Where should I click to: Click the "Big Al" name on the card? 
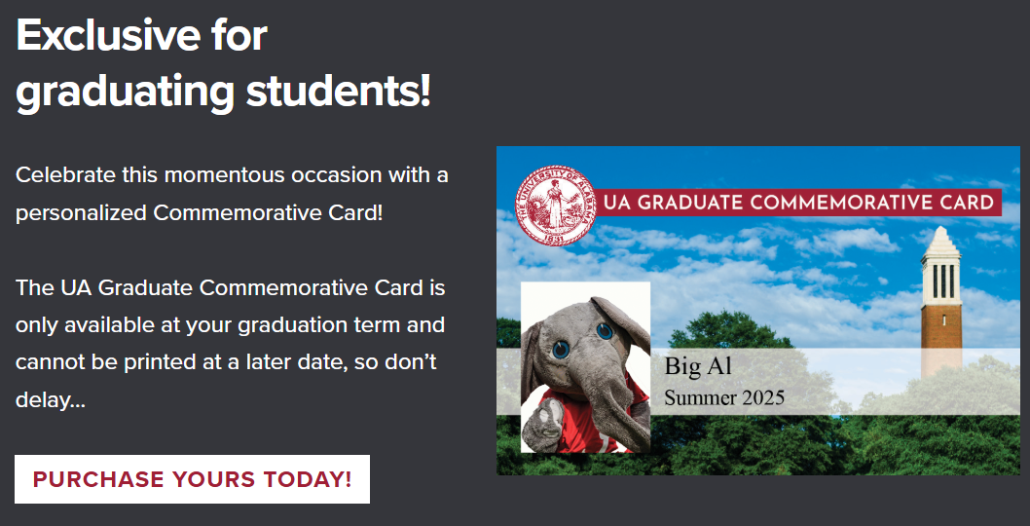(x=698, y=367)
